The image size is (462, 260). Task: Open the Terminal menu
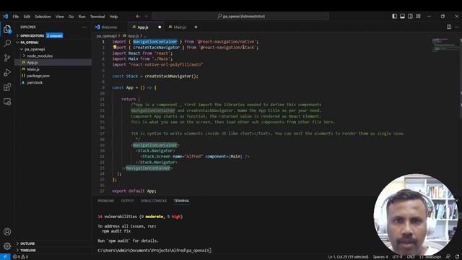pyautogui.click(x=97, y=17)
